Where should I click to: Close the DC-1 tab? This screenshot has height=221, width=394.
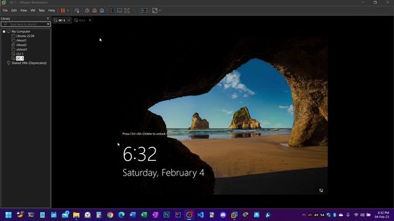click(x=69, y=20)
